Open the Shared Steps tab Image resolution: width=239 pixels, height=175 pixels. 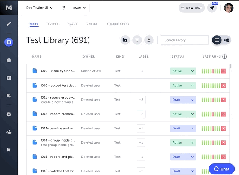(118, 24)
